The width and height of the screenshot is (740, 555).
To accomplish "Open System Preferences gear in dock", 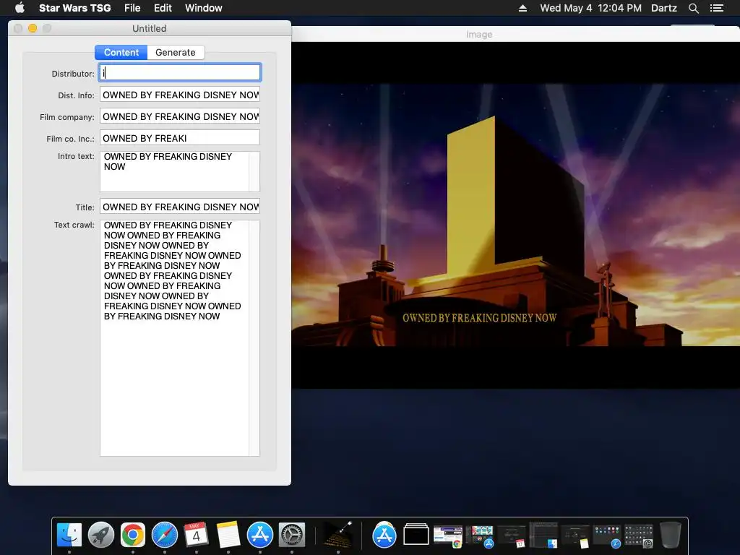I will (x=292, y=535).
